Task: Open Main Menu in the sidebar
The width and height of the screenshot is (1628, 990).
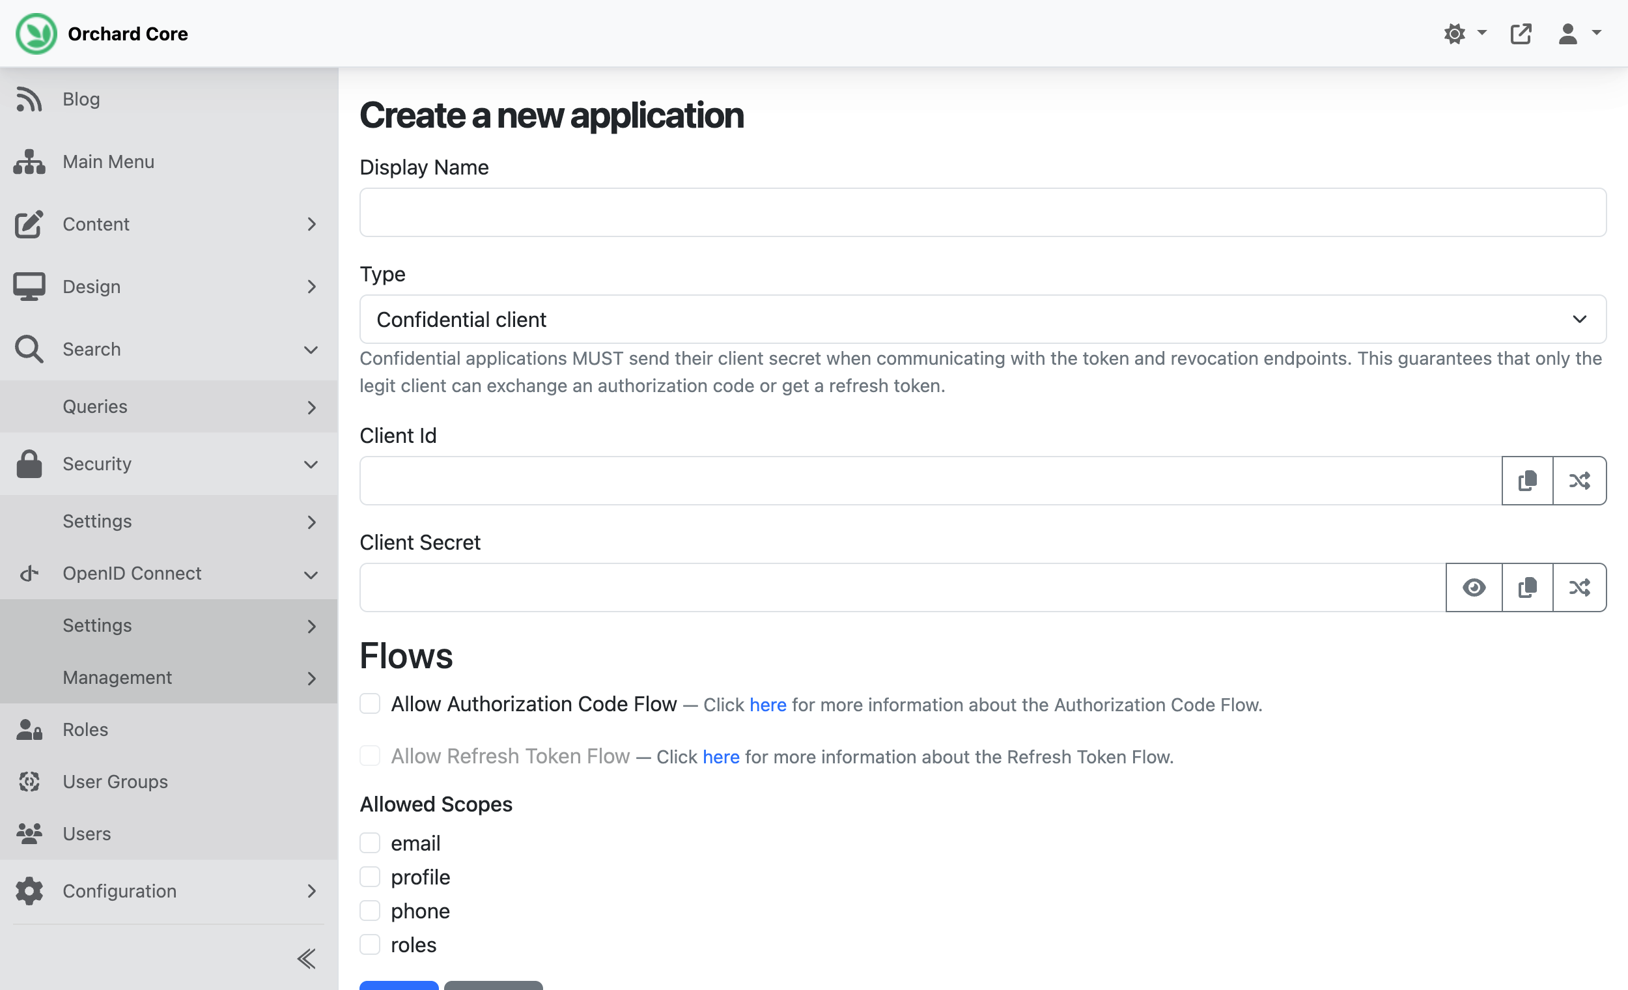Action: (x=169, y=162)
